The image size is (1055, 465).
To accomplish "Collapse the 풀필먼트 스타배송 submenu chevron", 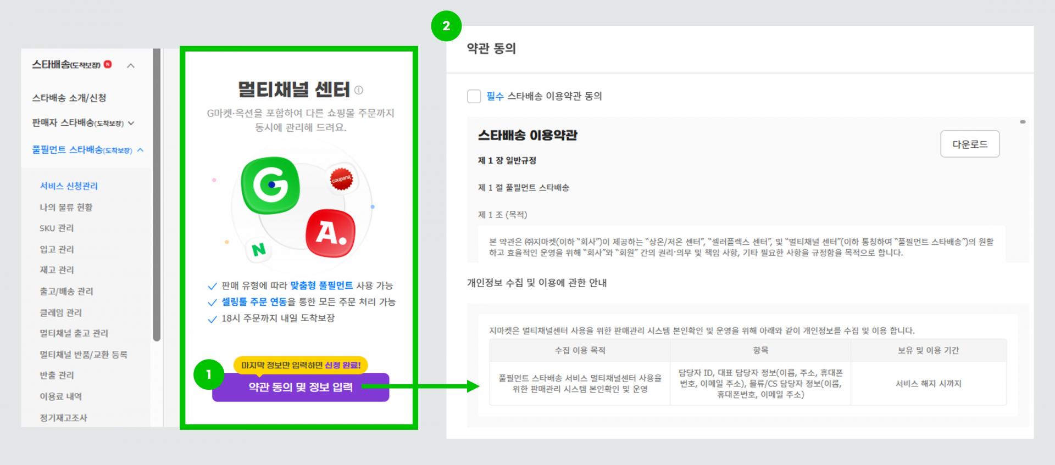I will click(140, 150).
